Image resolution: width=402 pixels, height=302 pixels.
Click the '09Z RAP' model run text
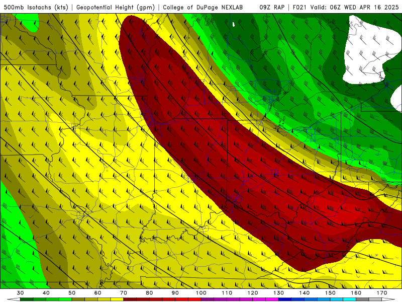coord(272,7)
